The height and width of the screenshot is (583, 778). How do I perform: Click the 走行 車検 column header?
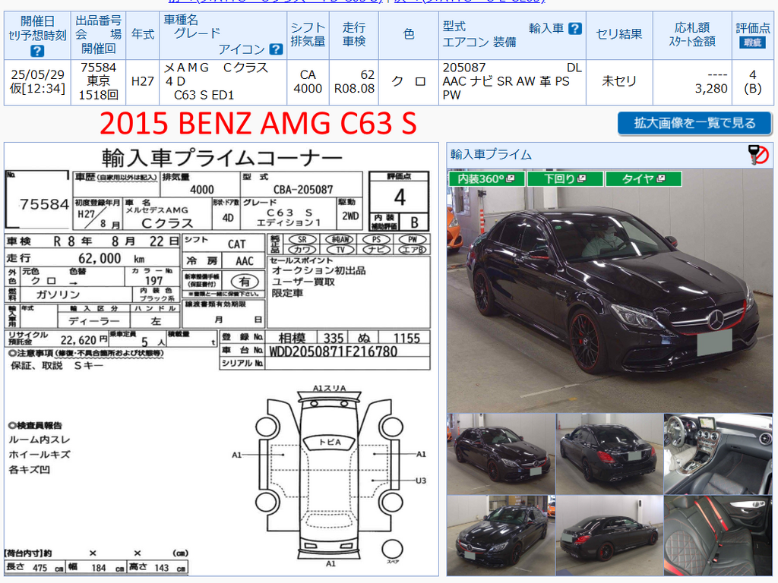click(354, 35)
